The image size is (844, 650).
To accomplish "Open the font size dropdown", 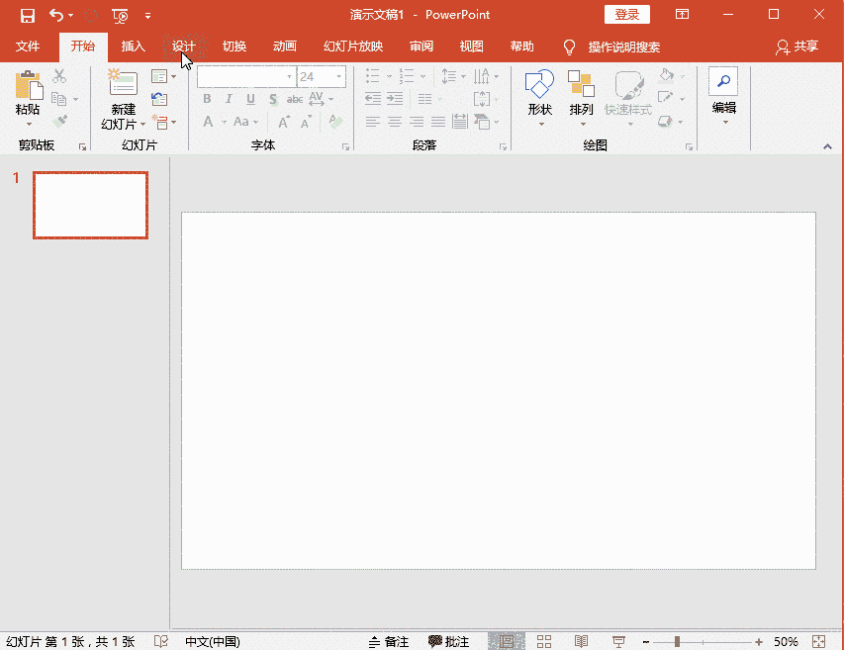I will (x=339, y=77).
